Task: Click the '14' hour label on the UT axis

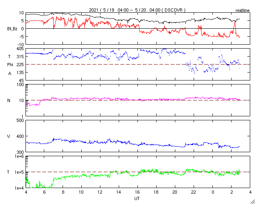Action: click(x=119, y=192)
